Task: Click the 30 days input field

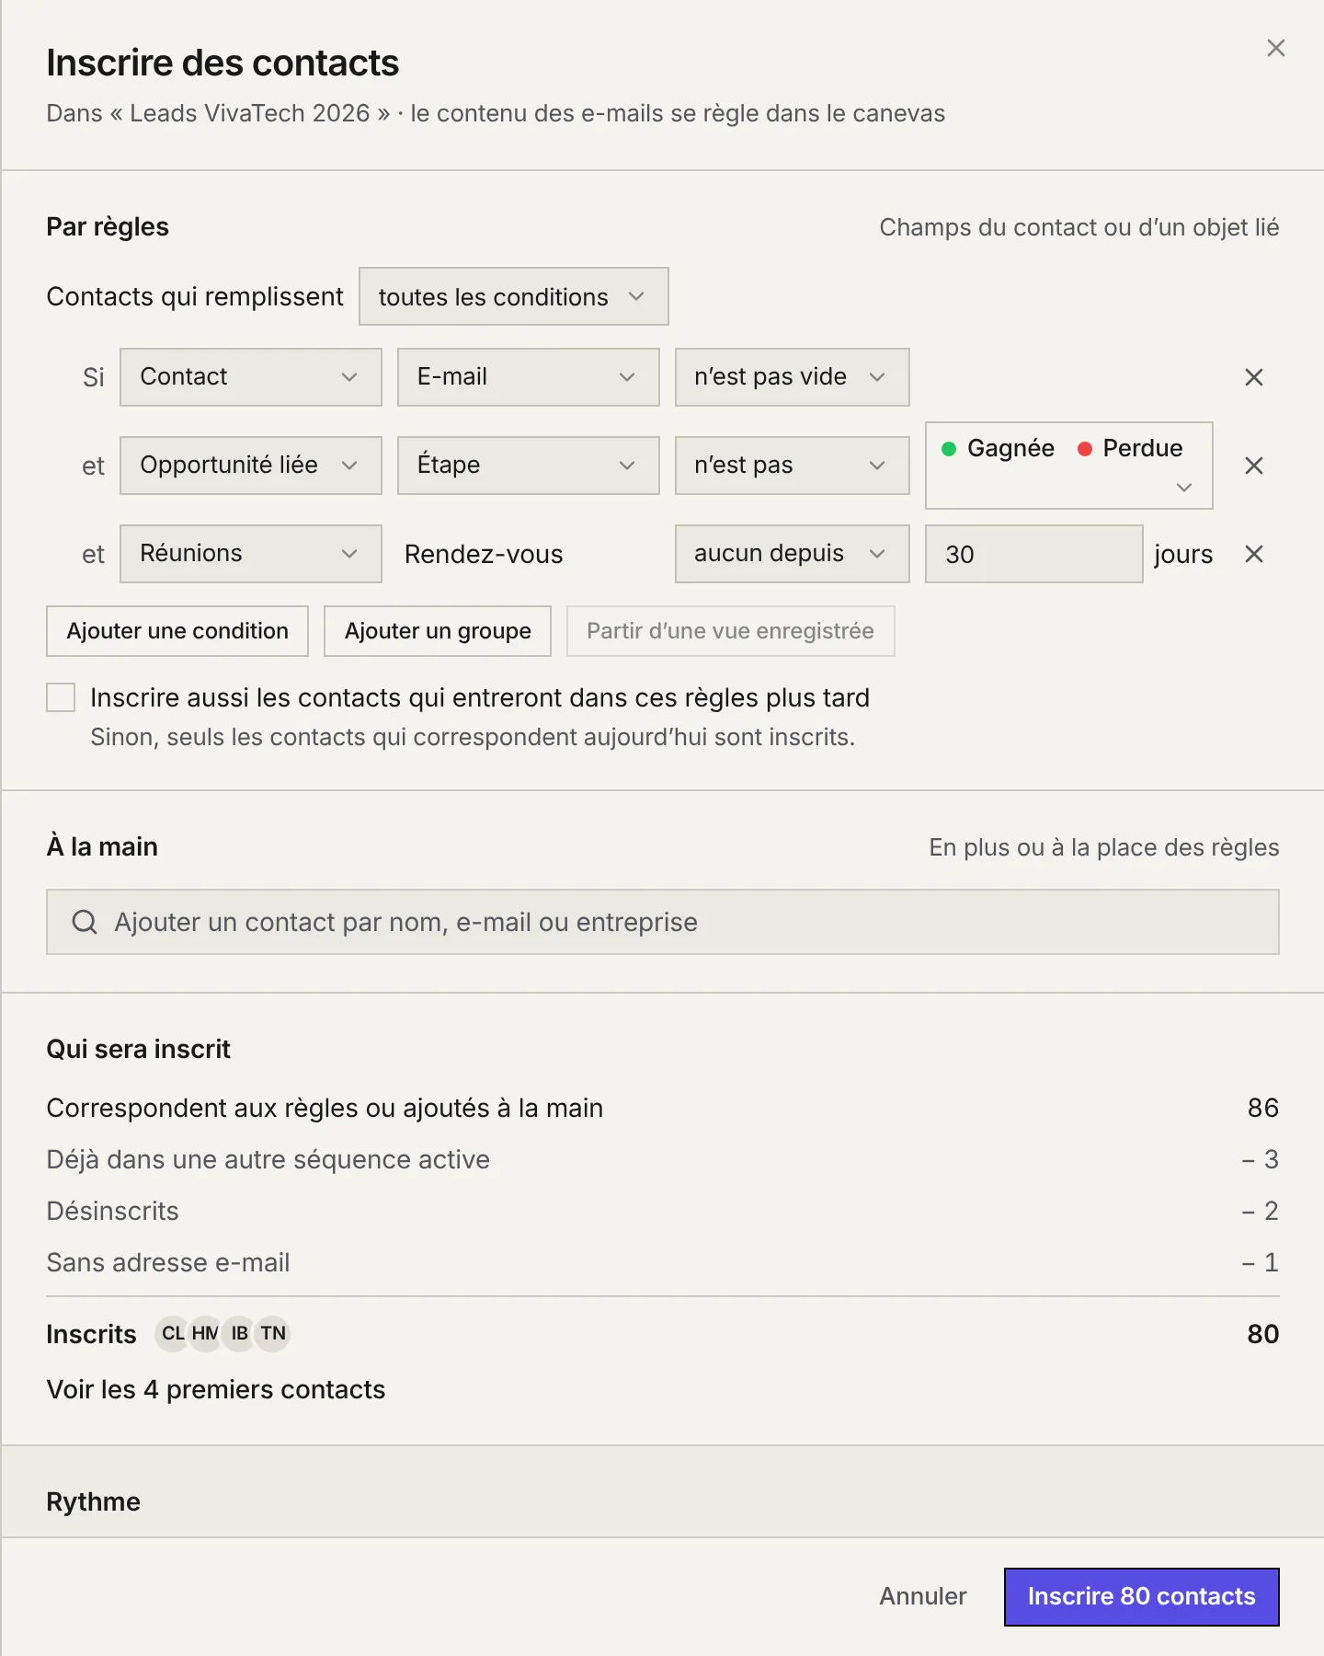Action: pos(1033,554)
